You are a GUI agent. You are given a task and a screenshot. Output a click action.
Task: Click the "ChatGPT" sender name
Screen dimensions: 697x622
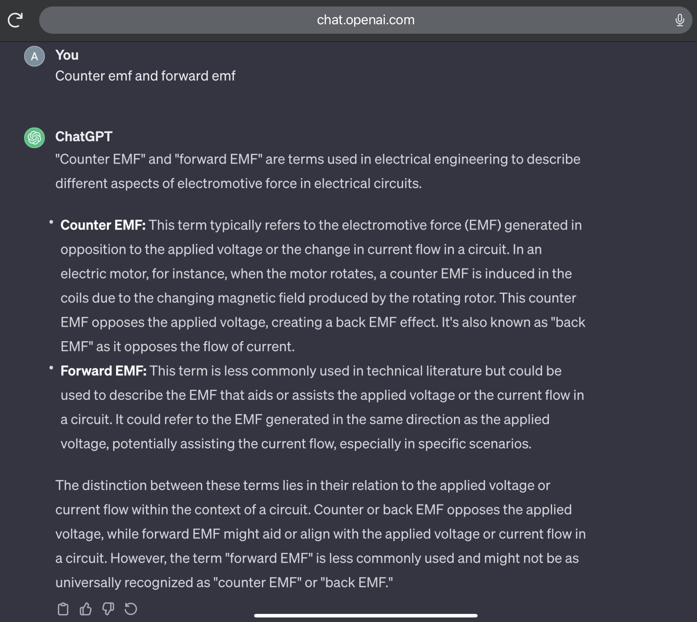coord(84,136)
